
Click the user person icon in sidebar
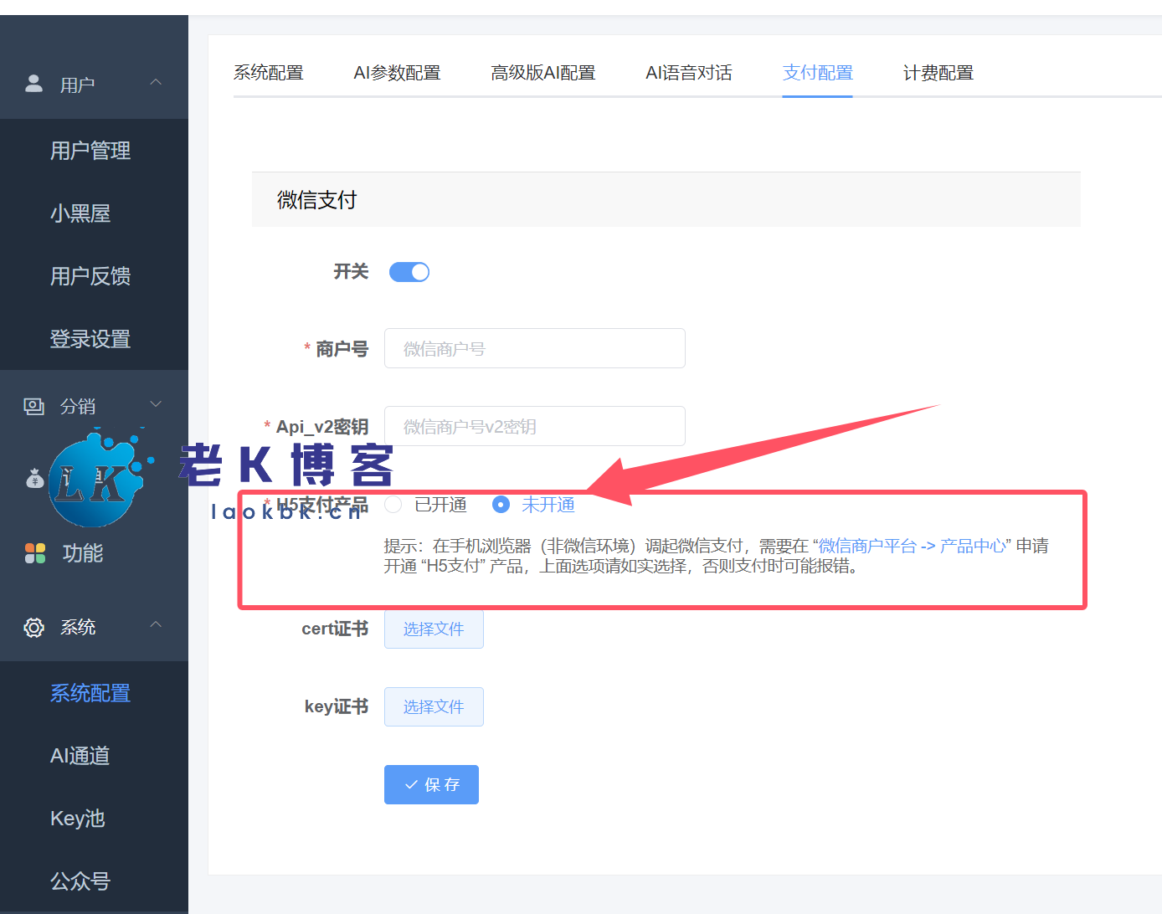pos(34,84)
